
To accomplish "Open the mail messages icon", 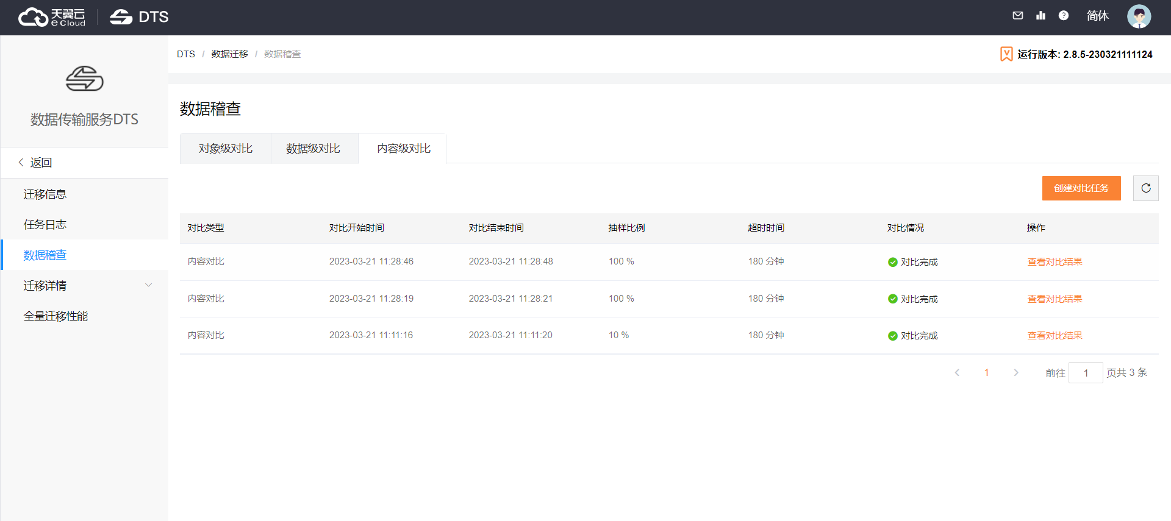I will (1017, 16).
